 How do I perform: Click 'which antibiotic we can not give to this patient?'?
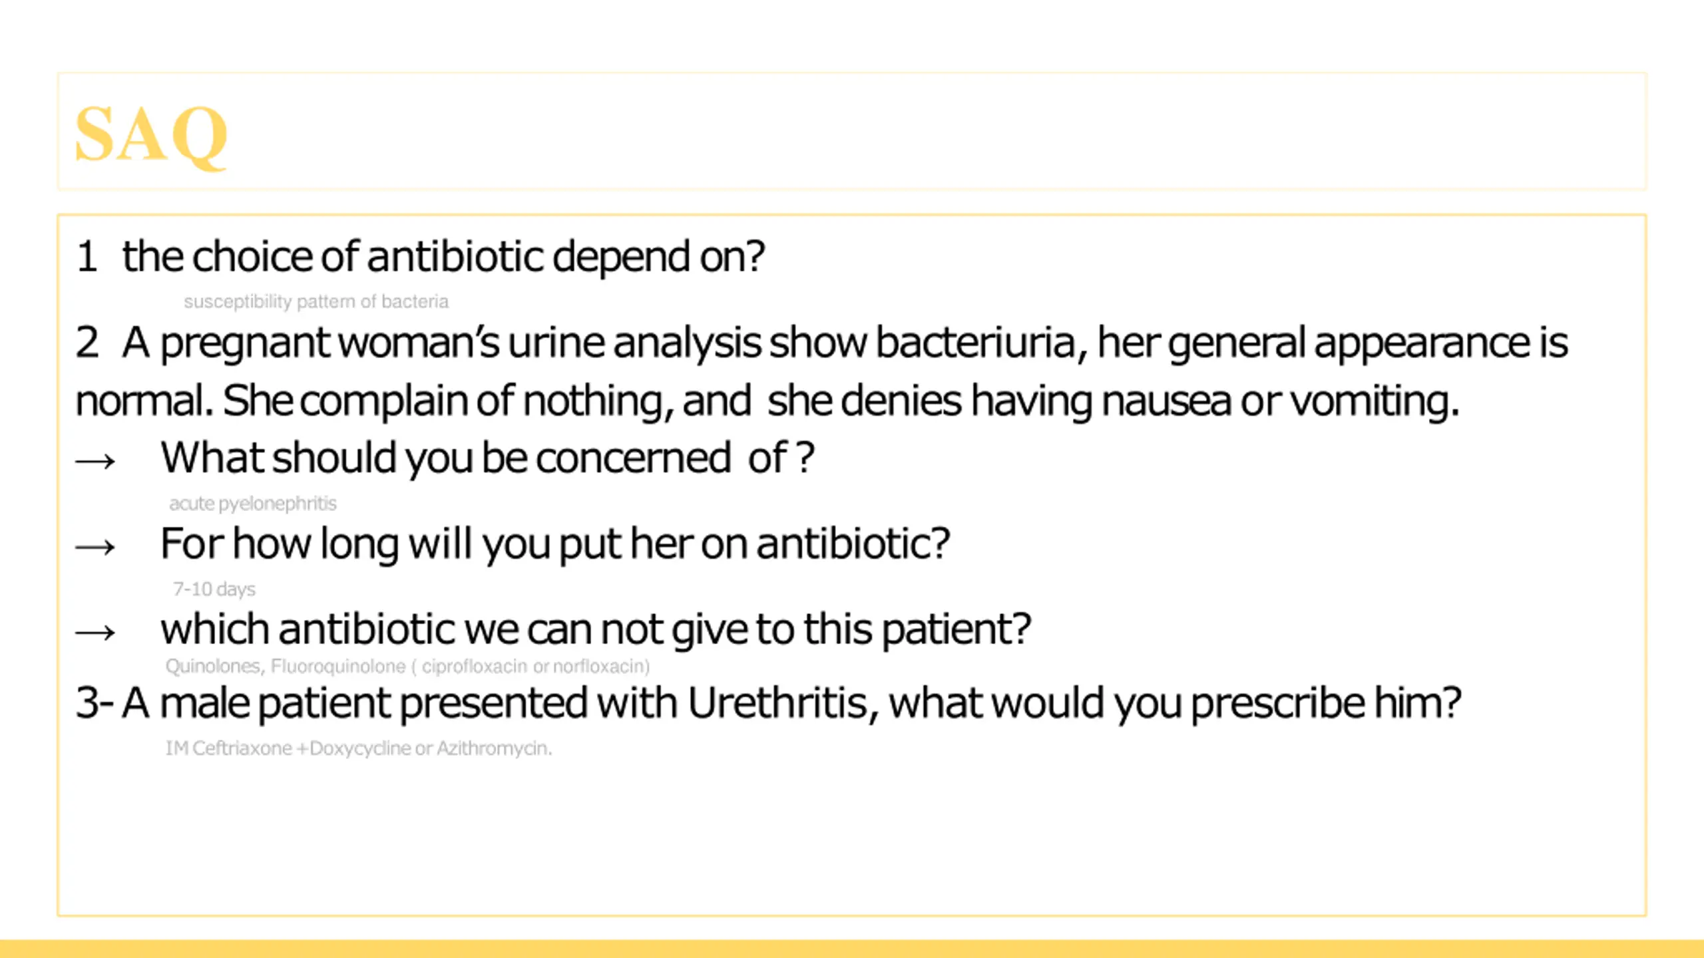[596, 629]
